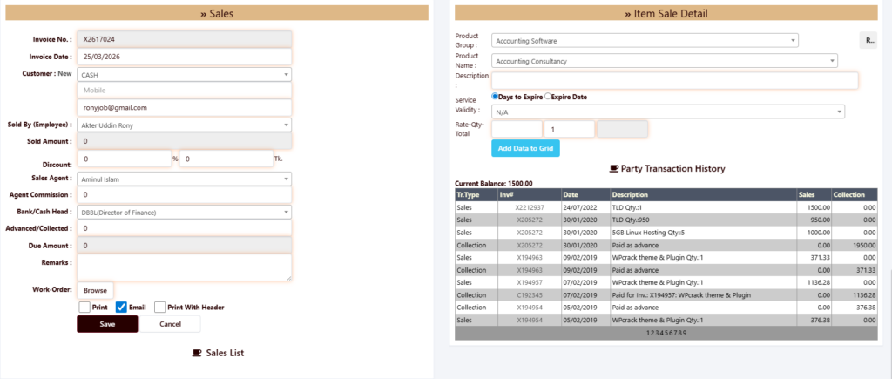Click Add Data to Grid button
The height and width of the screenshot is (379, 892).
[525, 148]
